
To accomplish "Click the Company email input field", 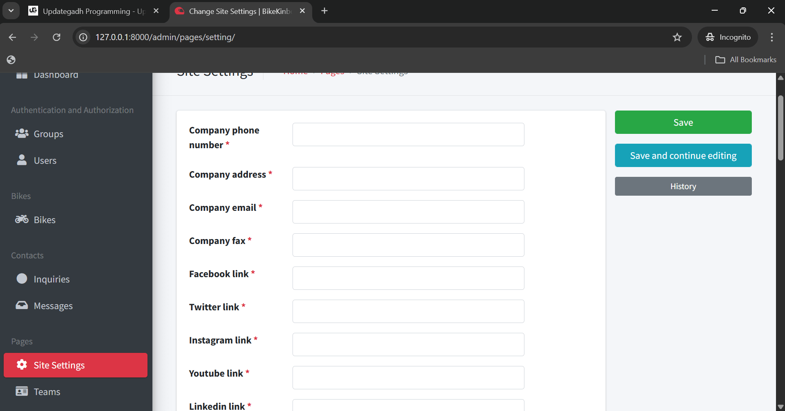I will click(408, 212).
